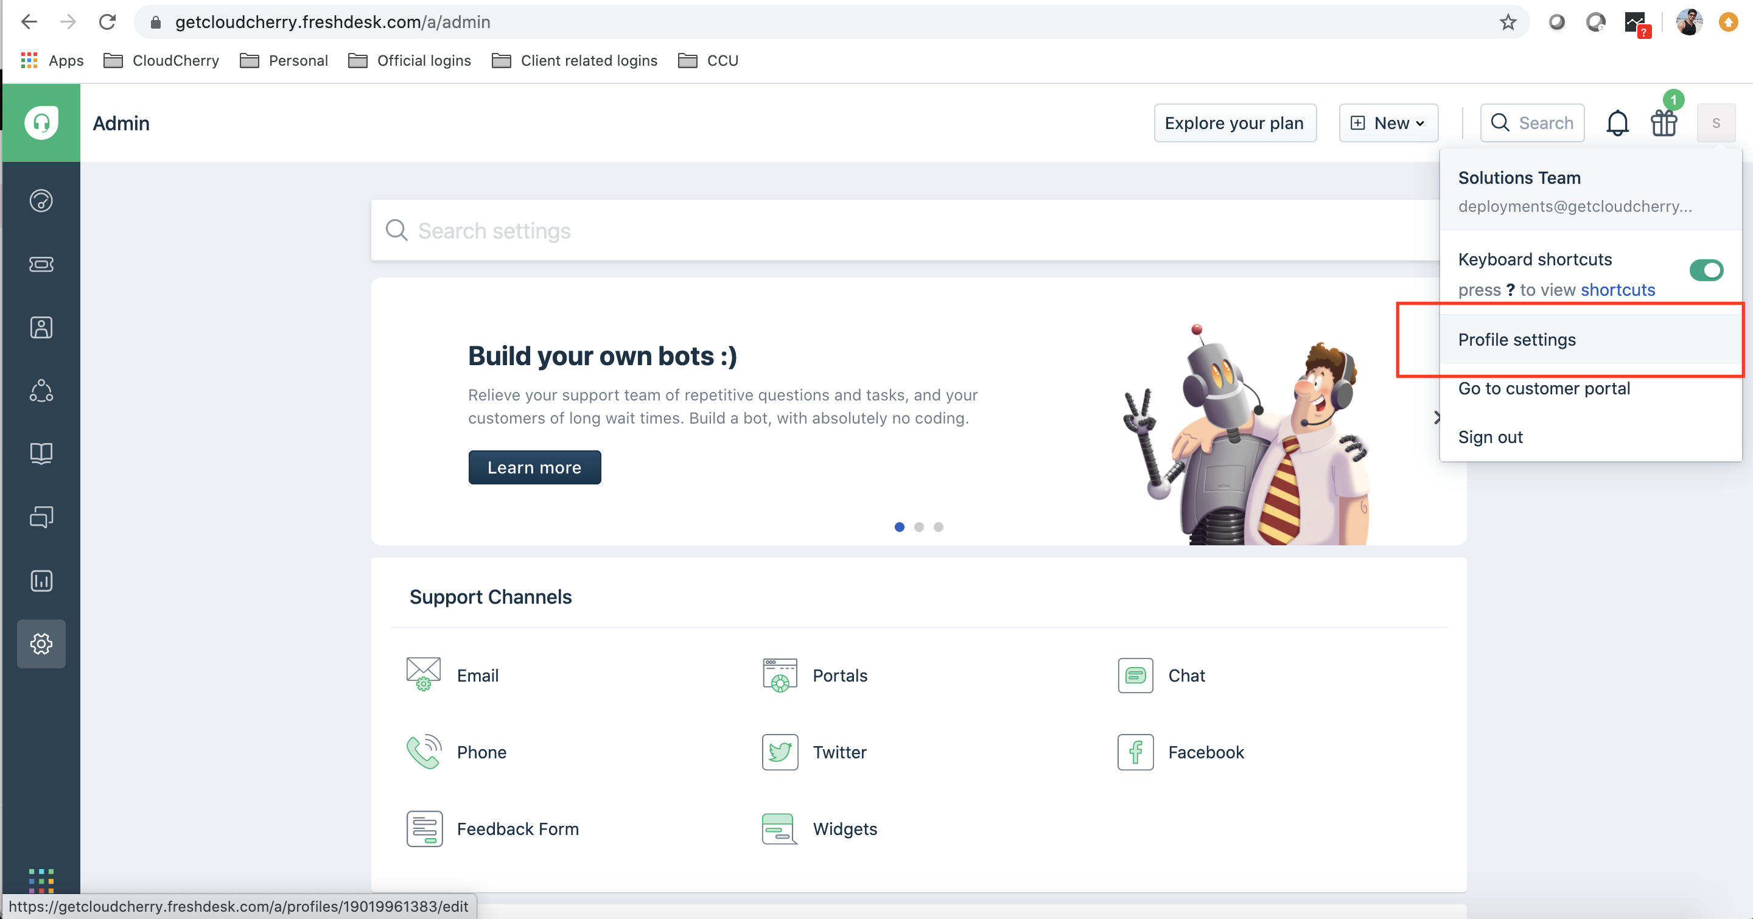Screen dimensions: 1753x919
Task: Click the Widgets icon
Action: 780,828
